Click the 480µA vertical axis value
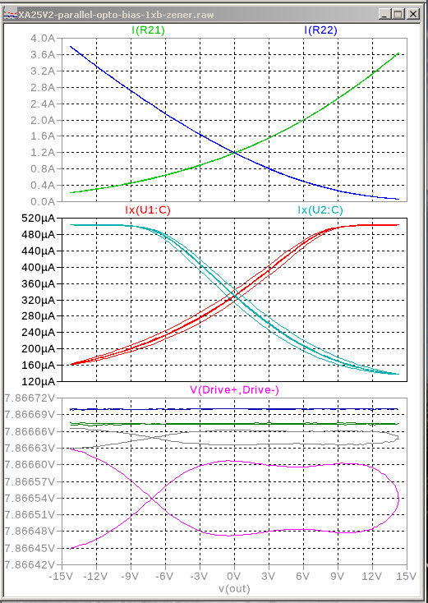The height and width of the screenshot is (603, 428). click(40, 235)
